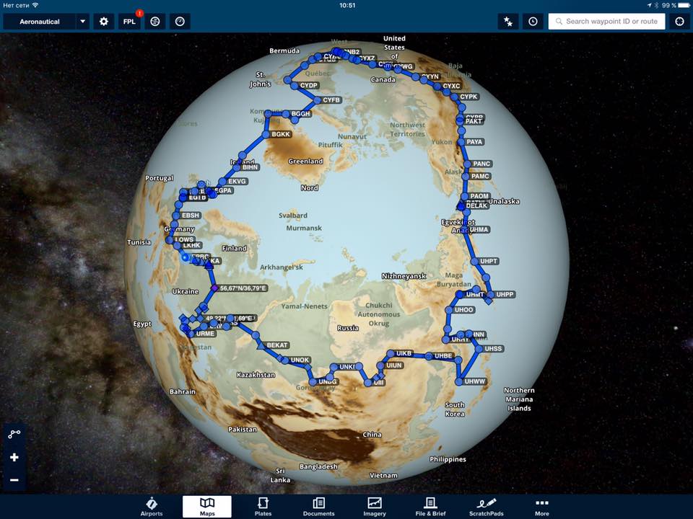Open favorite routes (stars icon)
The height and width of the screenshot is (519, 693).
[508, 22]
